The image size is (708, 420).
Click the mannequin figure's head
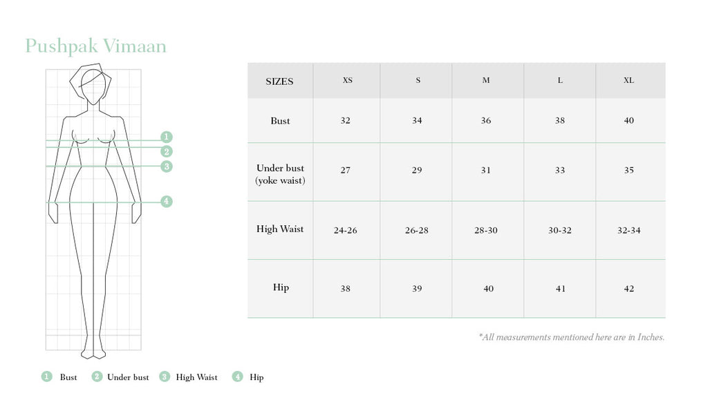point(93,86)
